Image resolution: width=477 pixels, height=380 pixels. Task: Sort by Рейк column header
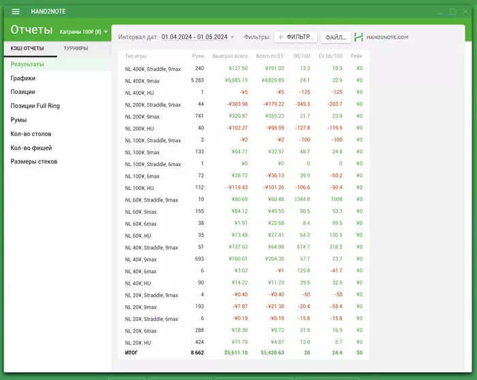coord(356,56)
